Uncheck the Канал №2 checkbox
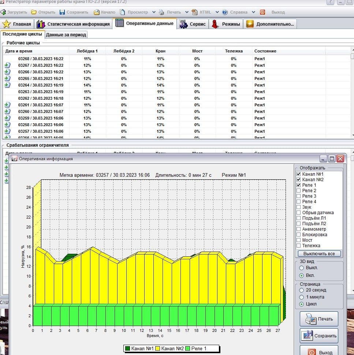 [298, 180]
